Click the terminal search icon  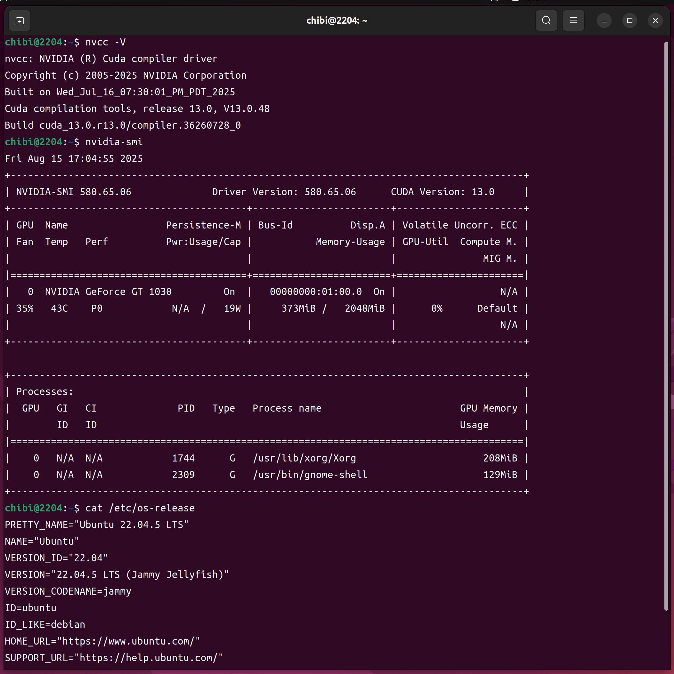[x=546, y=20]
